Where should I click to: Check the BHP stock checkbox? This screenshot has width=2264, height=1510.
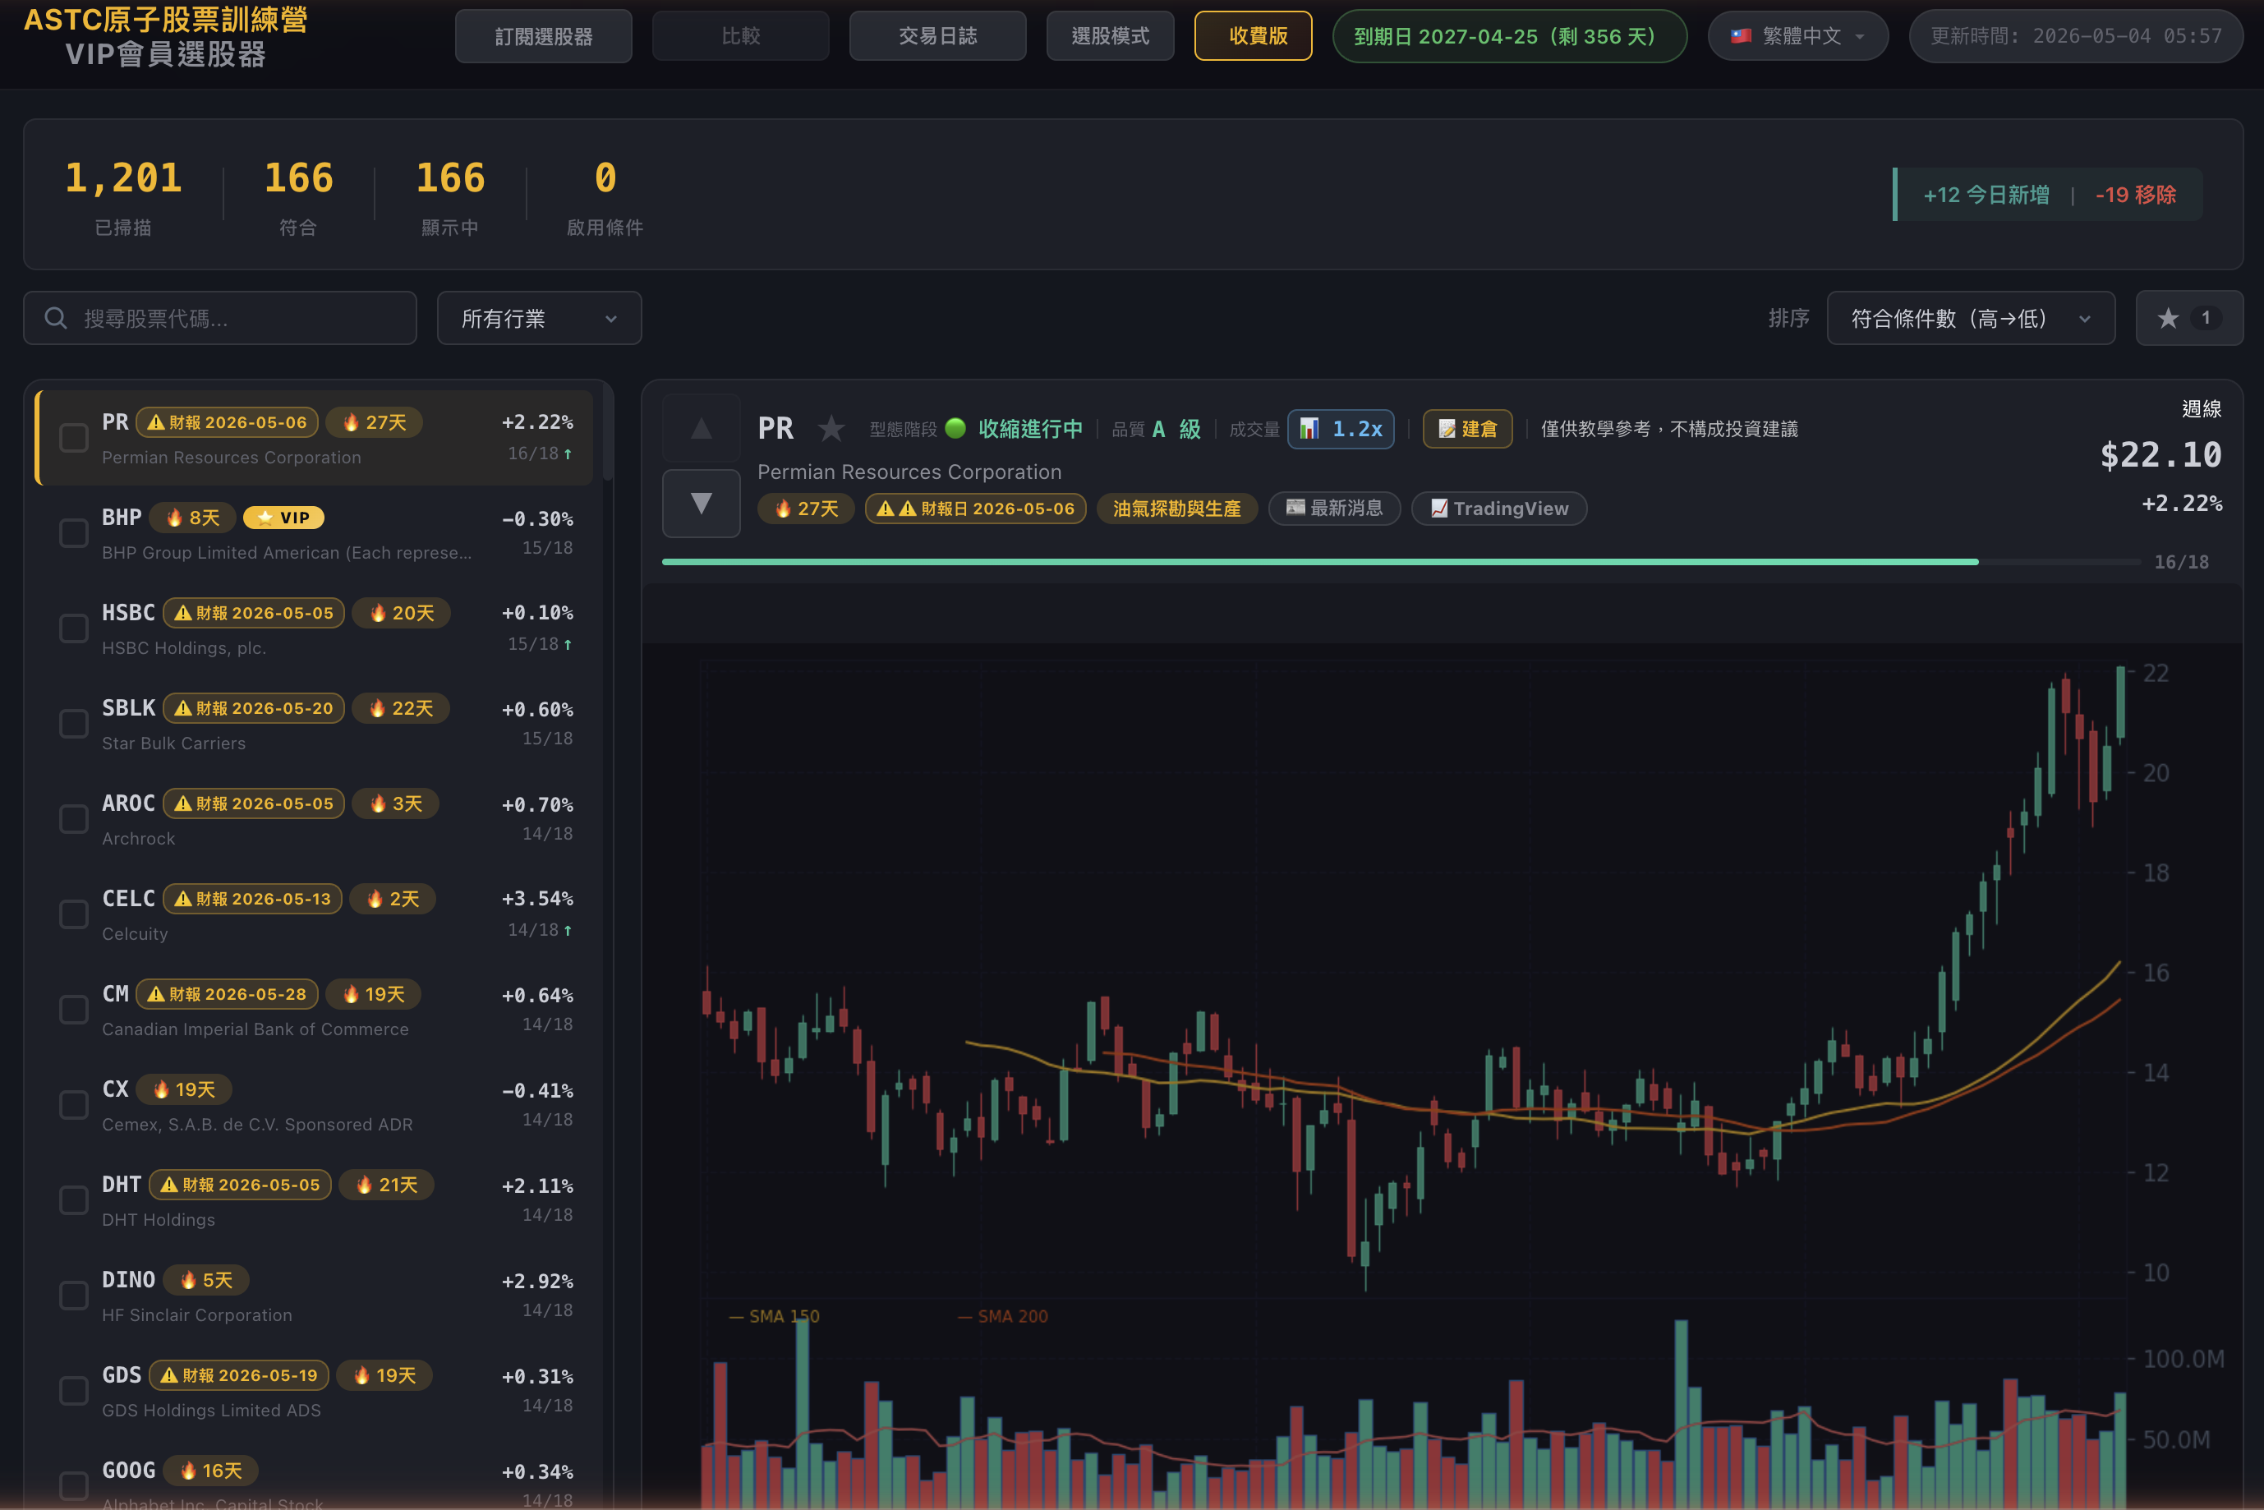pos(74,532)
